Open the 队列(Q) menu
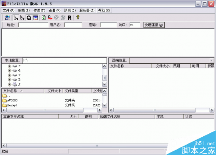The height and width of the screenshot is (155, 216). tap(70, 10)
